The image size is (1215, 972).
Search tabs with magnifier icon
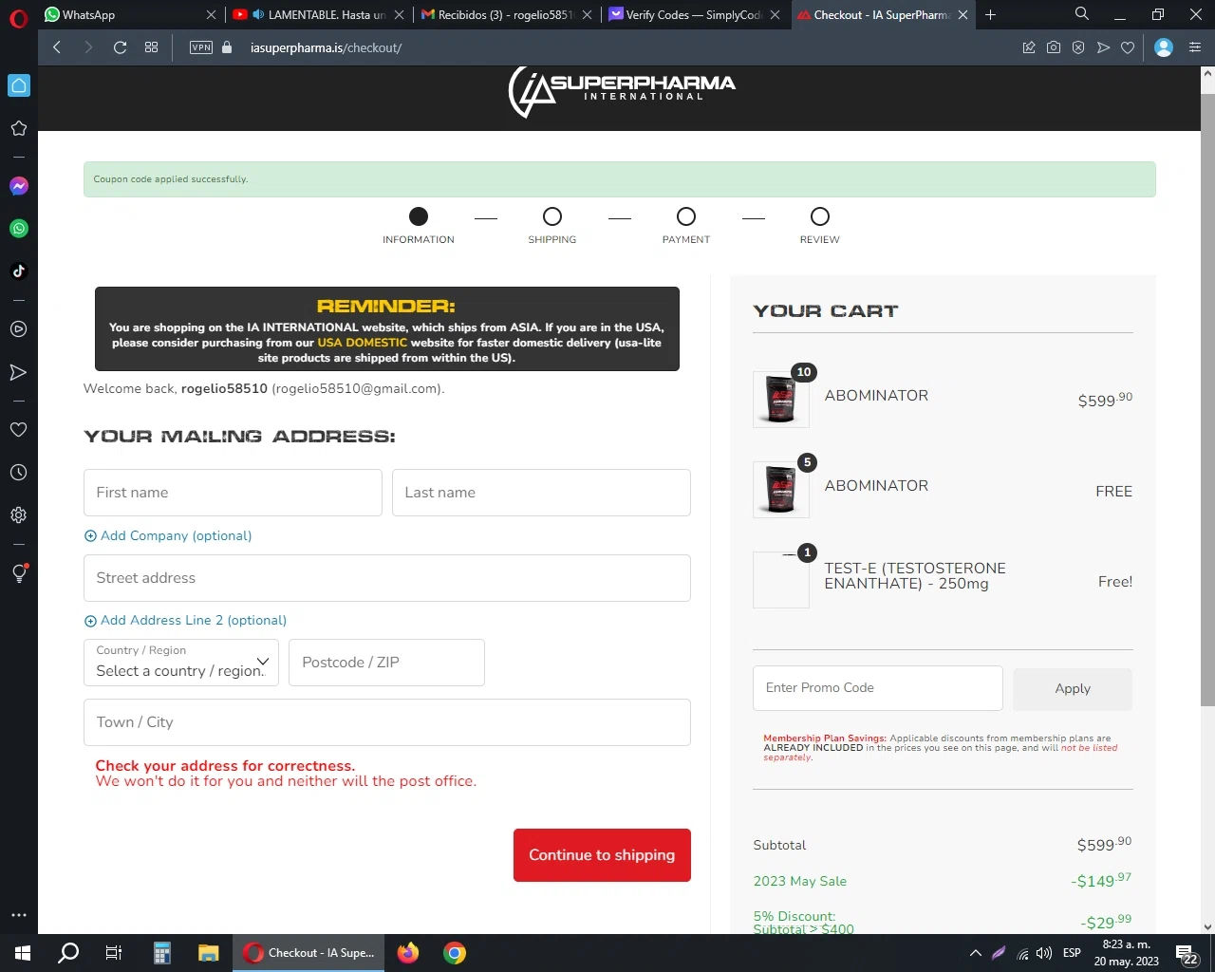pos(1082,14)
